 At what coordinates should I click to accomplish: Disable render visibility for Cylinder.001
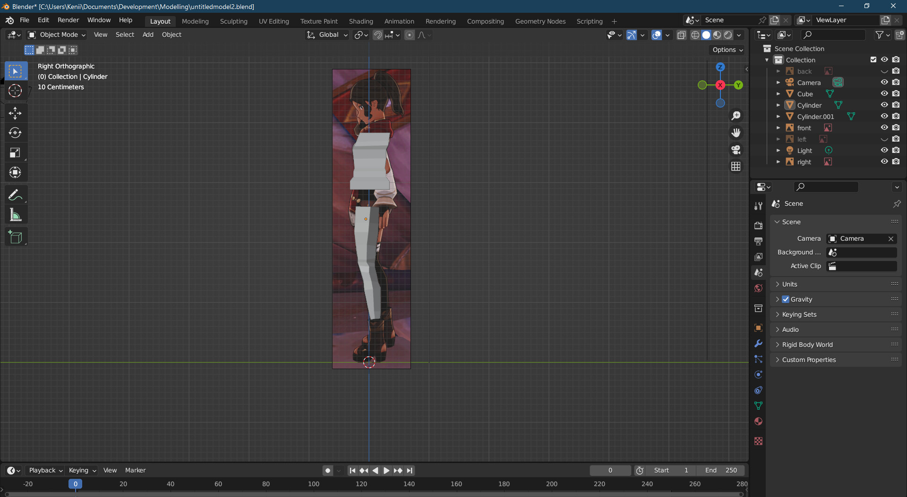tap(896, 116)
